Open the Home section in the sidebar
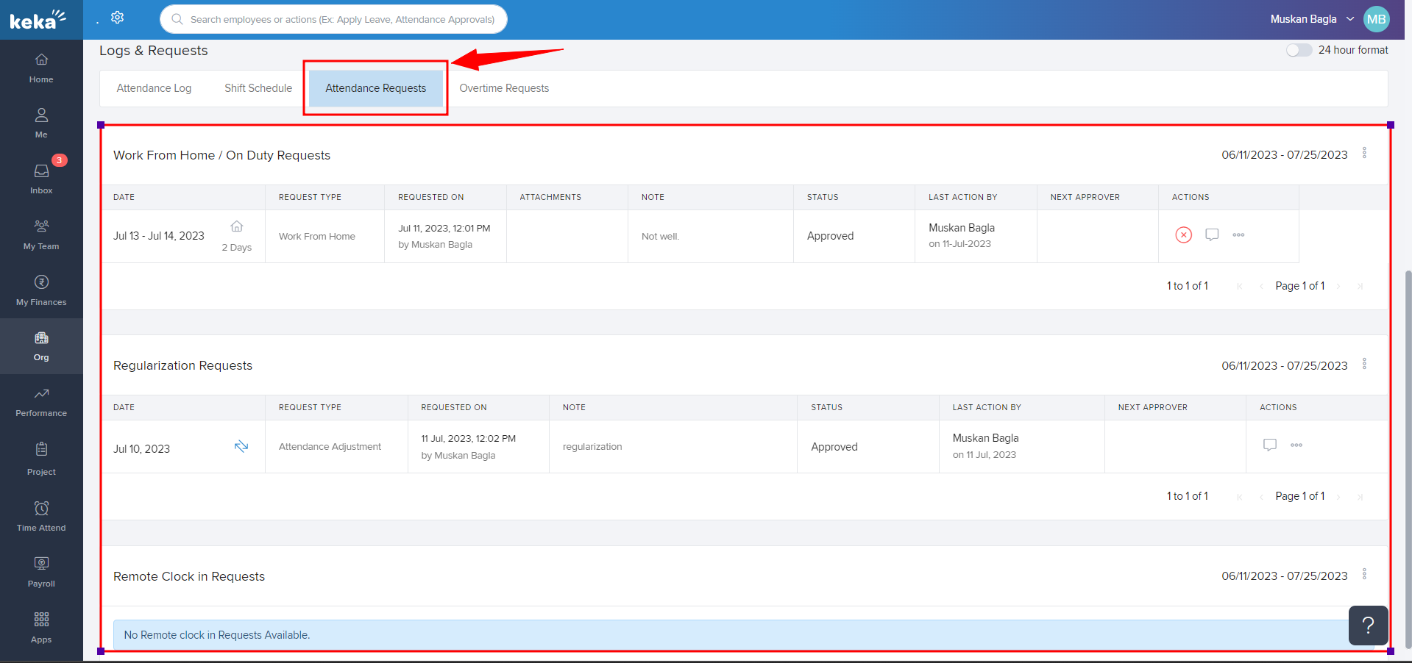 pos(40,66)
